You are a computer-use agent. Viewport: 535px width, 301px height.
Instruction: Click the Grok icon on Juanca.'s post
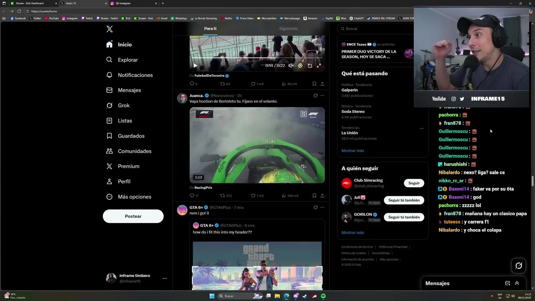[x=316, y=95]
